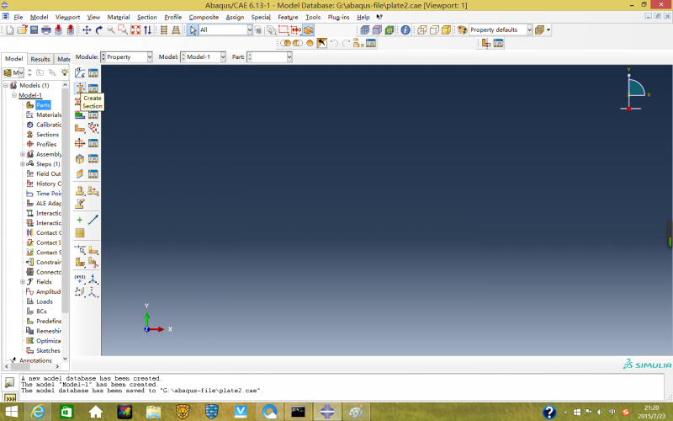Open the Composite menu
673x421 pixels.
[x=204, y=17]
